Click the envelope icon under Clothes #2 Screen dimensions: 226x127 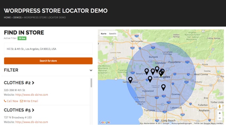(x=21, y=101)
